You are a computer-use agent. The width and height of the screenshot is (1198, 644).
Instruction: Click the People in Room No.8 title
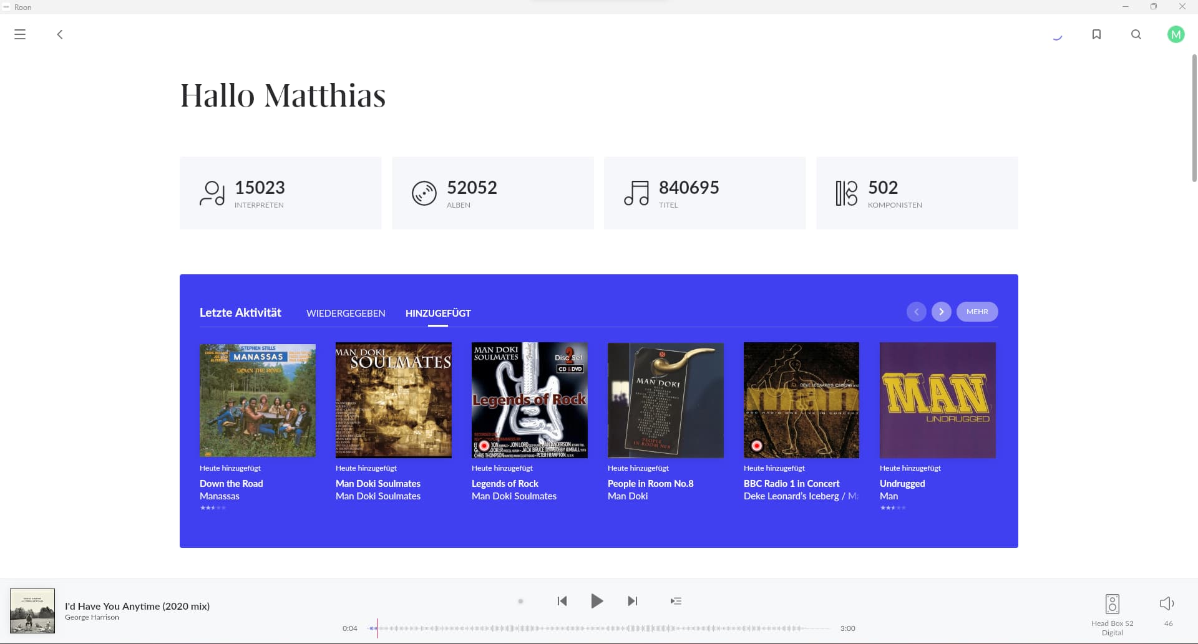pos(651,484)
